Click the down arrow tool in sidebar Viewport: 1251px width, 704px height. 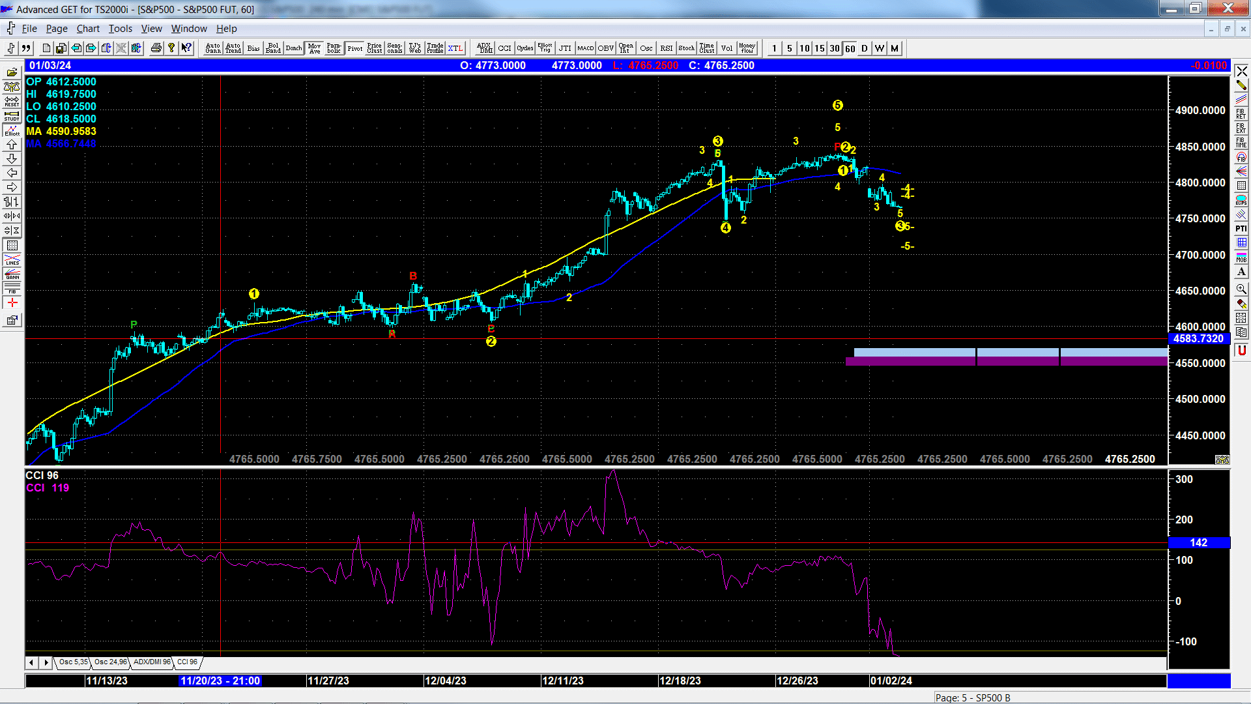[12, 158]
